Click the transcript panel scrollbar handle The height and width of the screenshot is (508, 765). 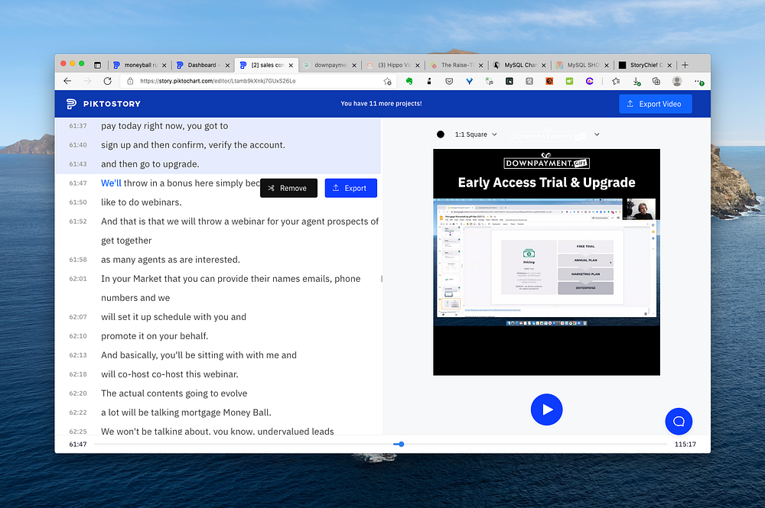(x=382, y=279)
